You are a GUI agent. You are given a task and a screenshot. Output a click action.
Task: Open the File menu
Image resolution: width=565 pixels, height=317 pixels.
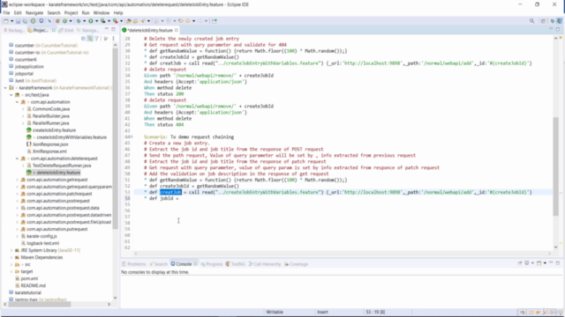6,12
